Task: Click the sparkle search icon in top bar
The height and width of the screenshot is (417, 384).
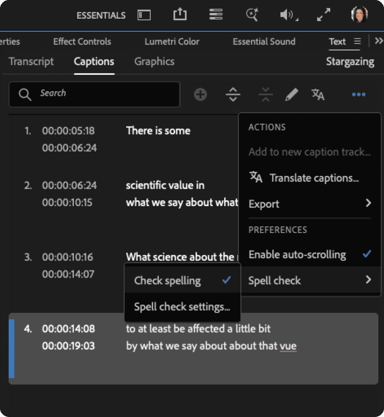Action: coord(252,14)
